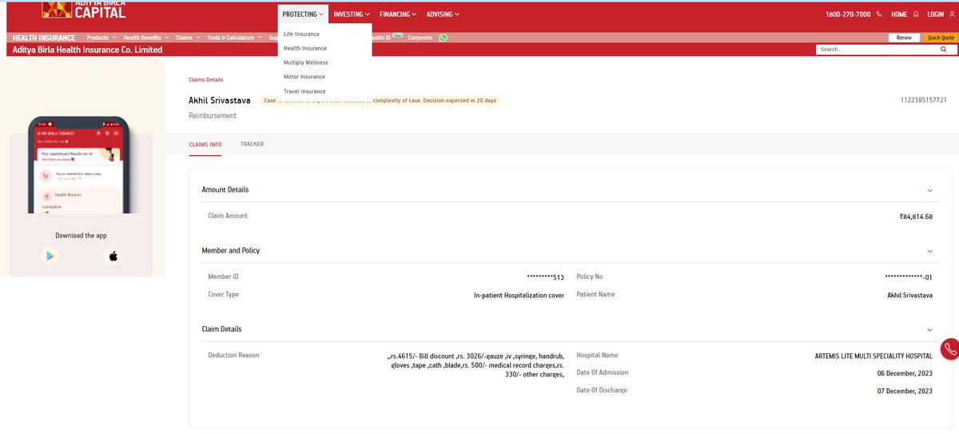Select Multiply Wellness menu entry
959x434 pixels.
[306, 62]
